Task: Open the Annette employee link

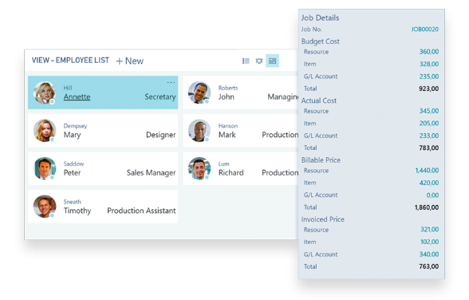Action: pyautogui.click(x=77, y=97)
